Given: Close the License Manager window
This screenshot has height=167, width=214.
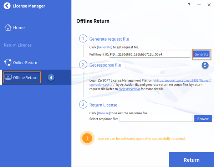Looking at the screenshot, I should [x=209, y=5].
